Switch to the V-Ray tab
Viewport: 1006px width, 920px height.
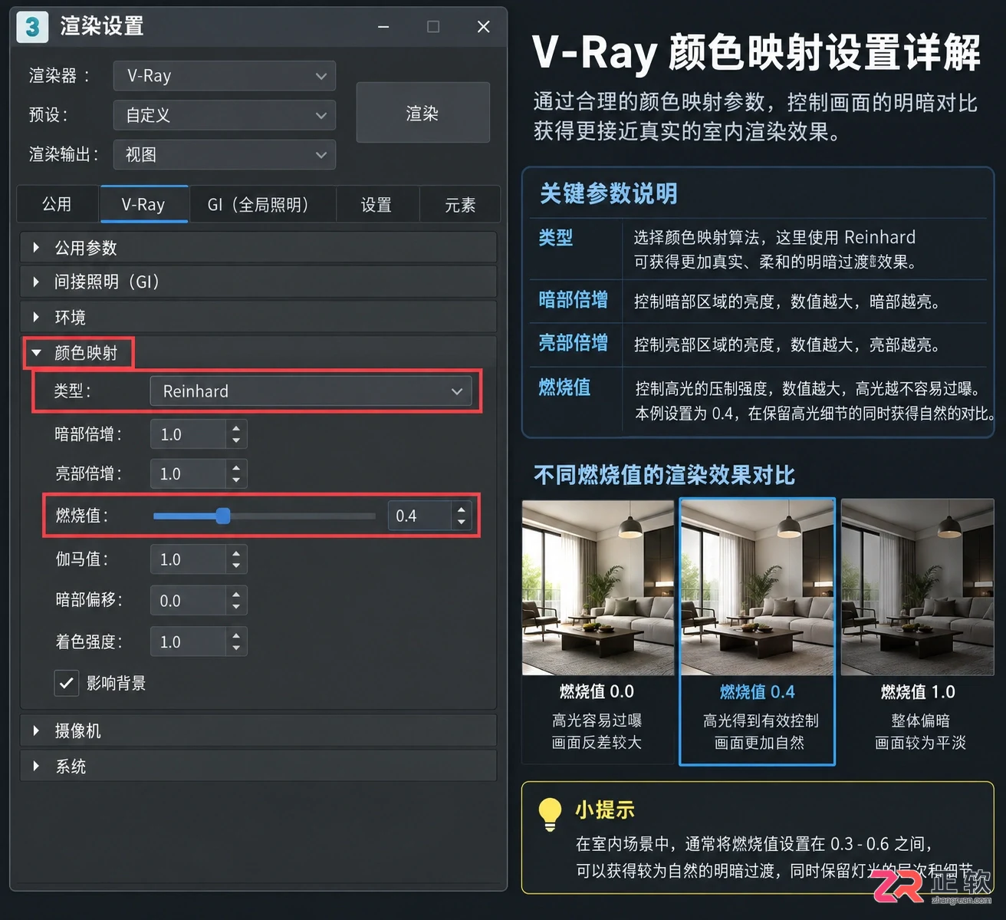(143, 204)
